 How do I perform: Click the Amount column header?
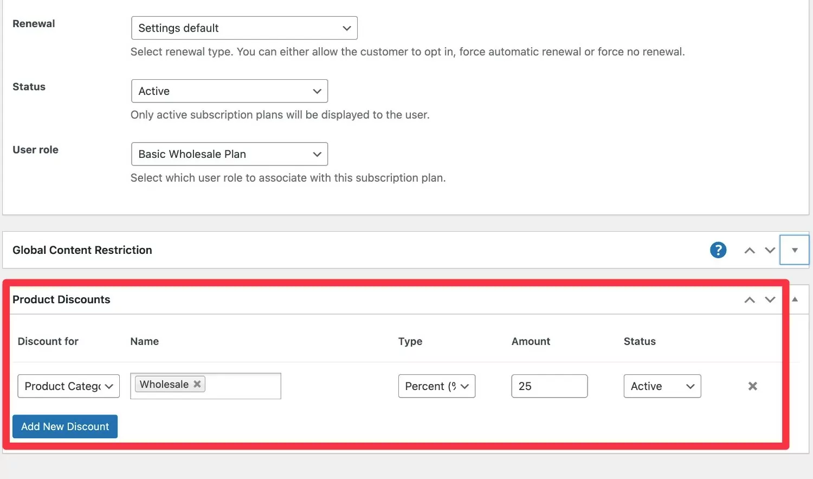(531, 341)
